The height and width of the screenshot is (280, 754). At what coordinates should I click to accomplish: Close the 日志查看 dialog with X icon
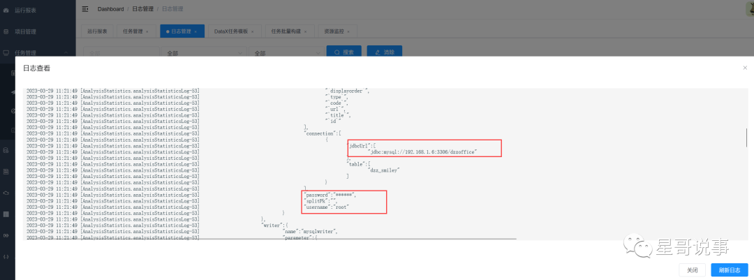[x=744, y=68]
